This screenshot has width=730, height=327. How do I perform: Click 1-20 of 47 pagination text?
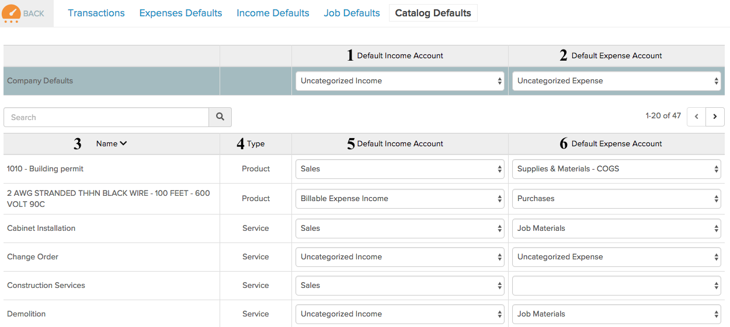point(663,116)
